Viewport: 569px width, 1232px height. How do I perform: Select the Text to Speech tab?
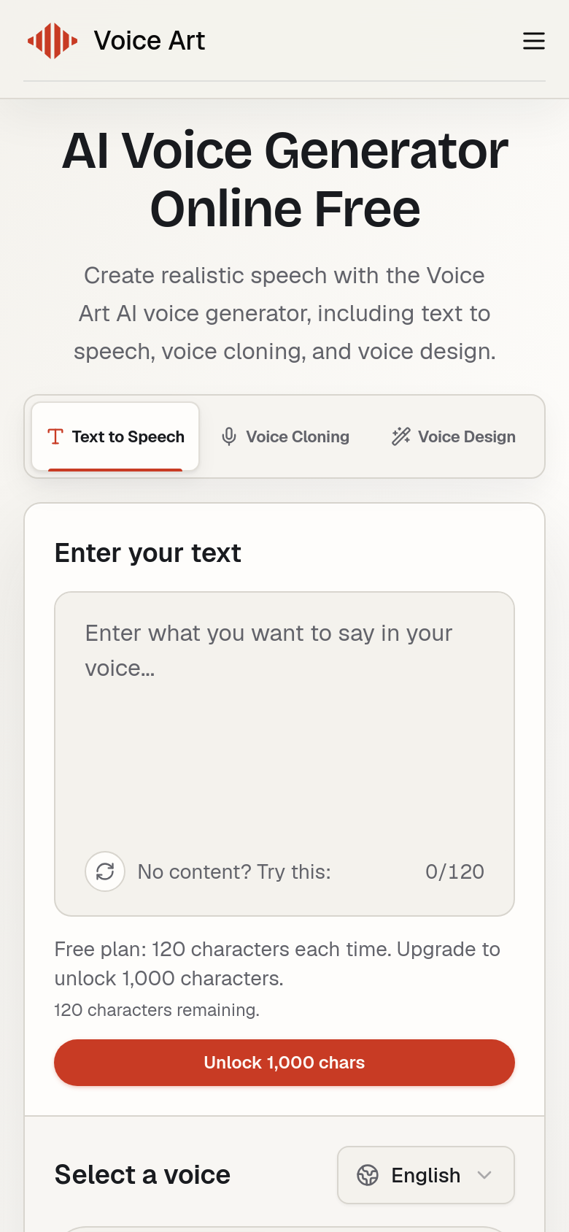click(x=115, y=436)
